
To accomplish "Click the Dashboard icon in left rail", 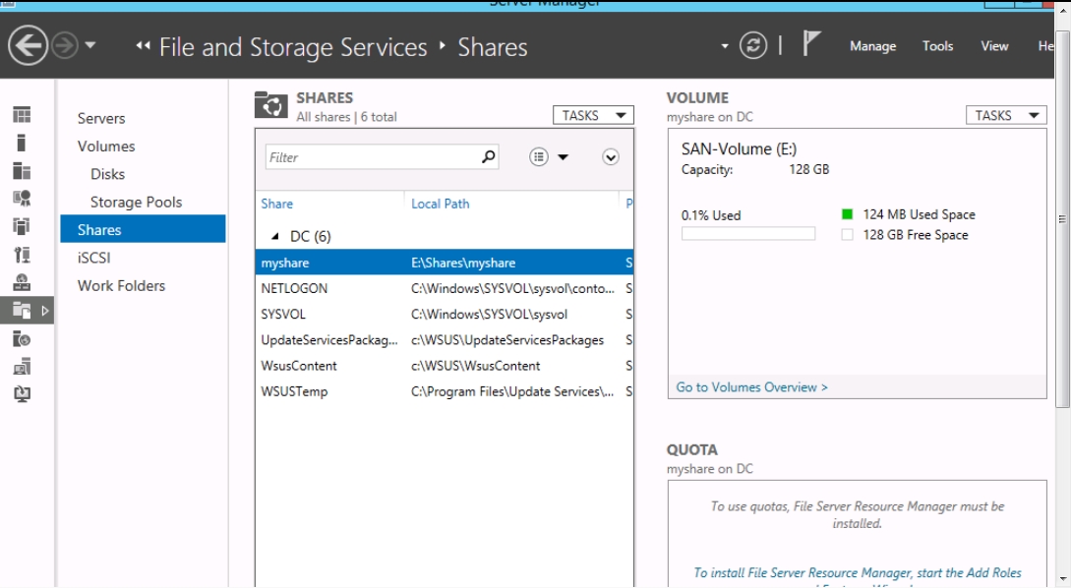I will tap(22, 115).
